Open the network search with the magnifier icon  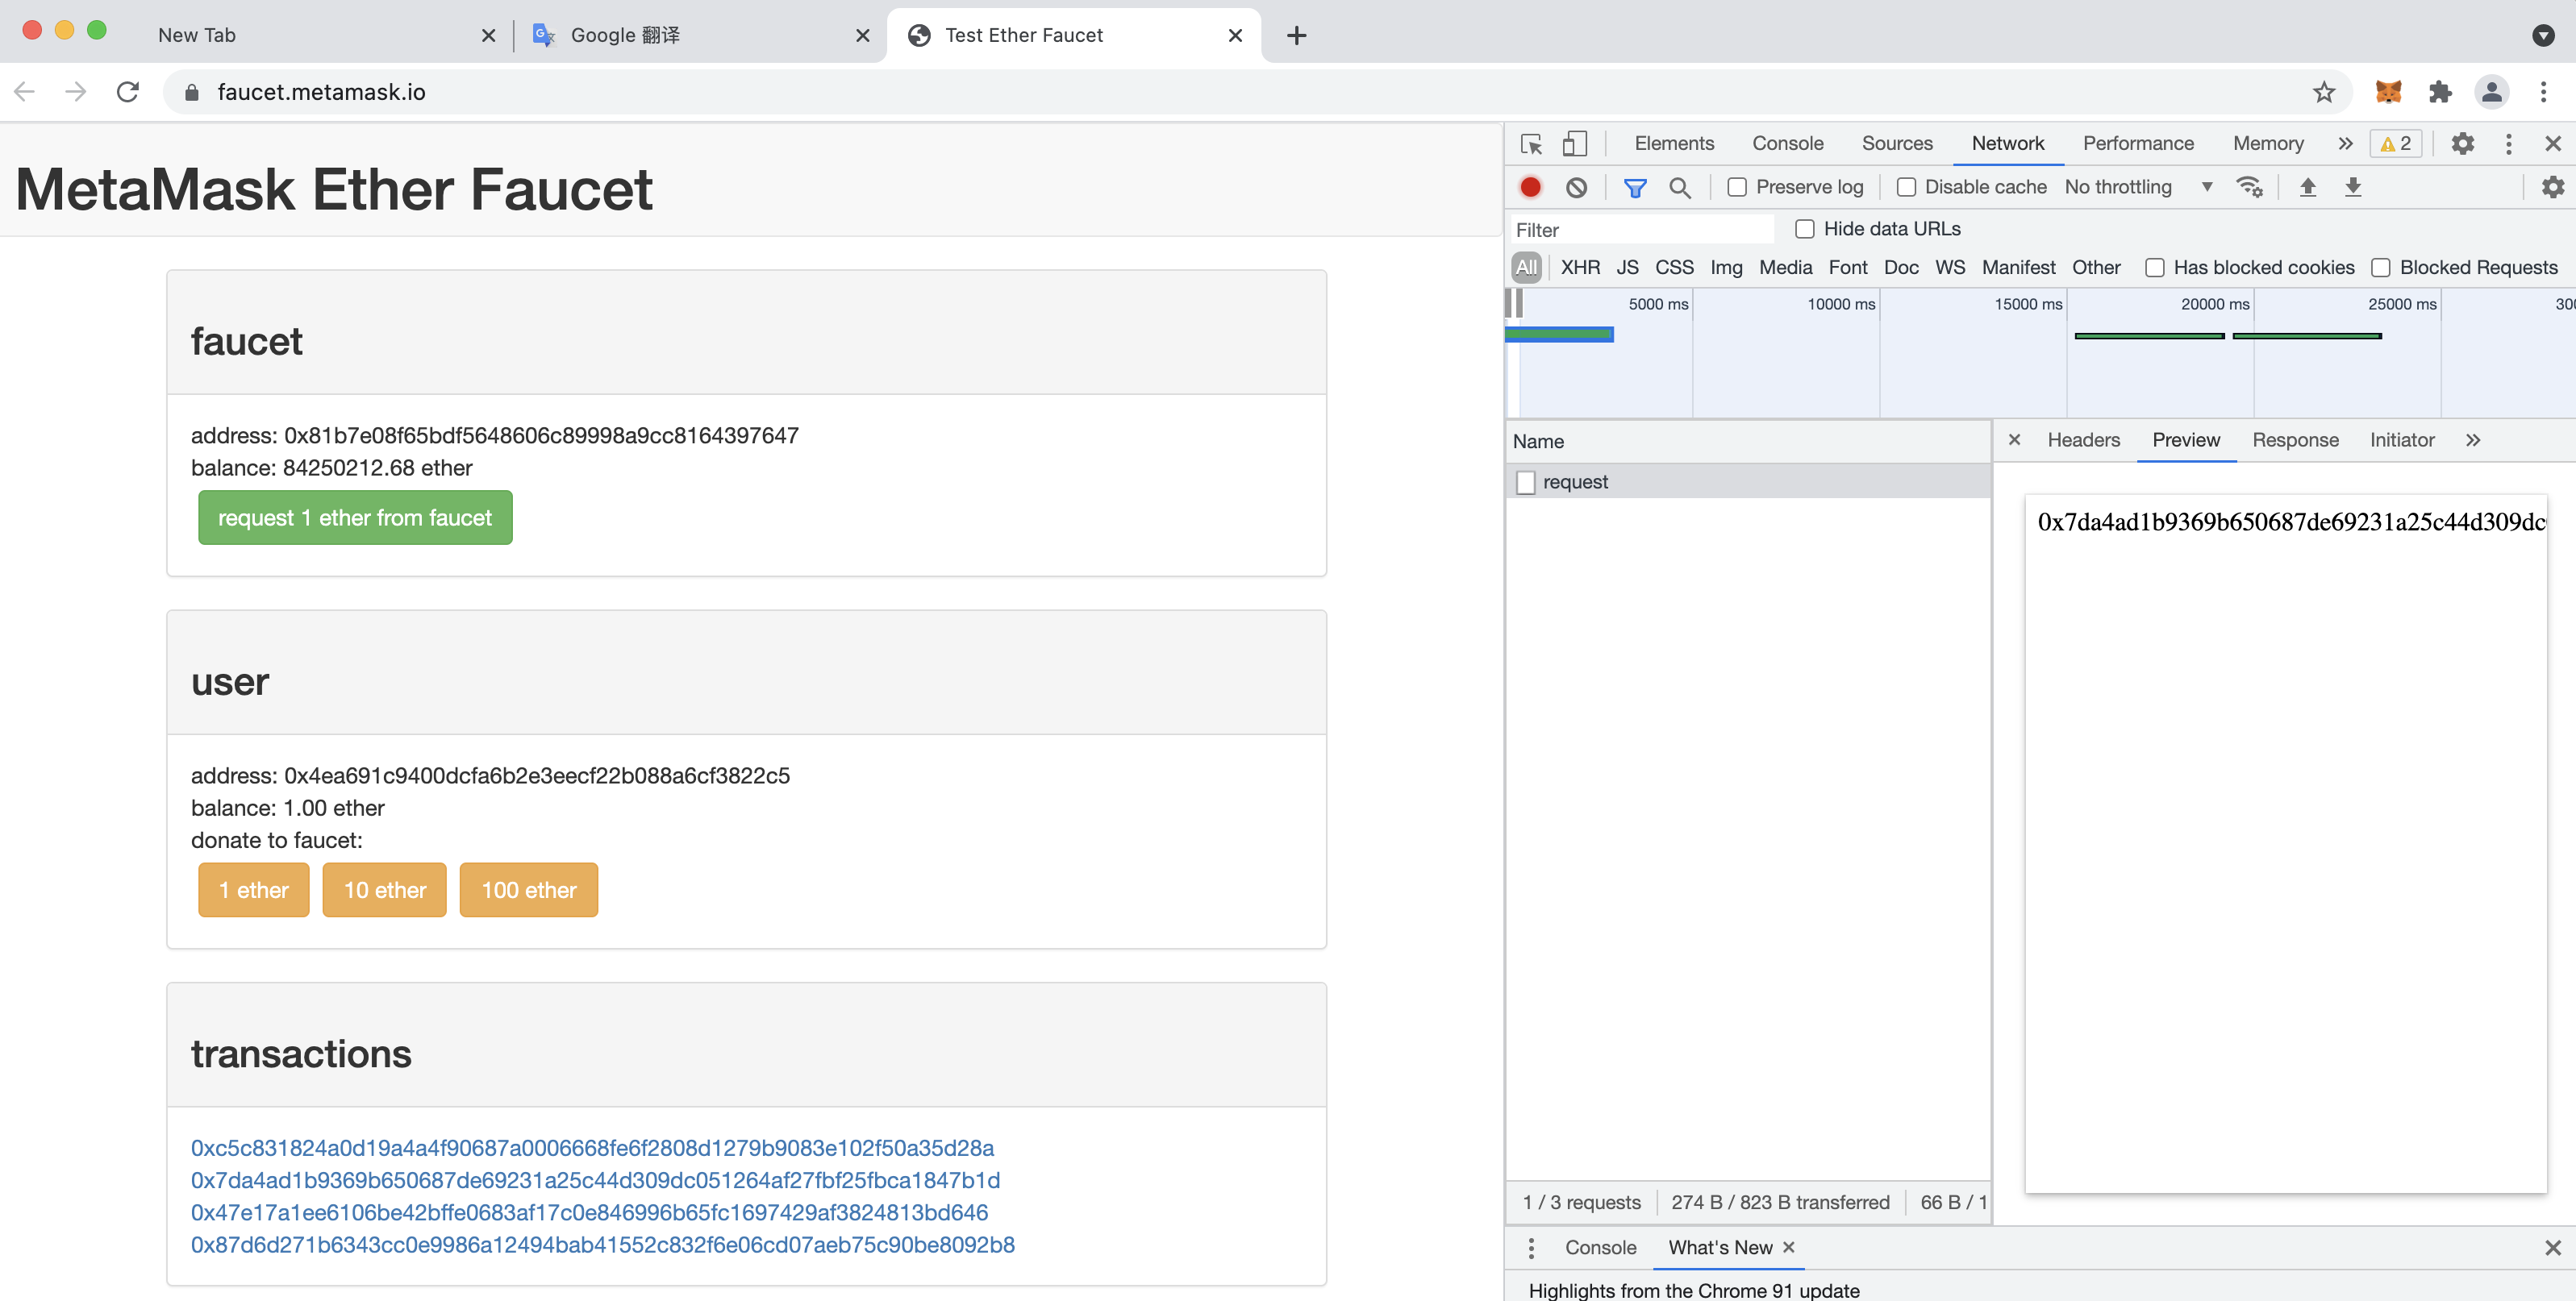click(1680, 187)
